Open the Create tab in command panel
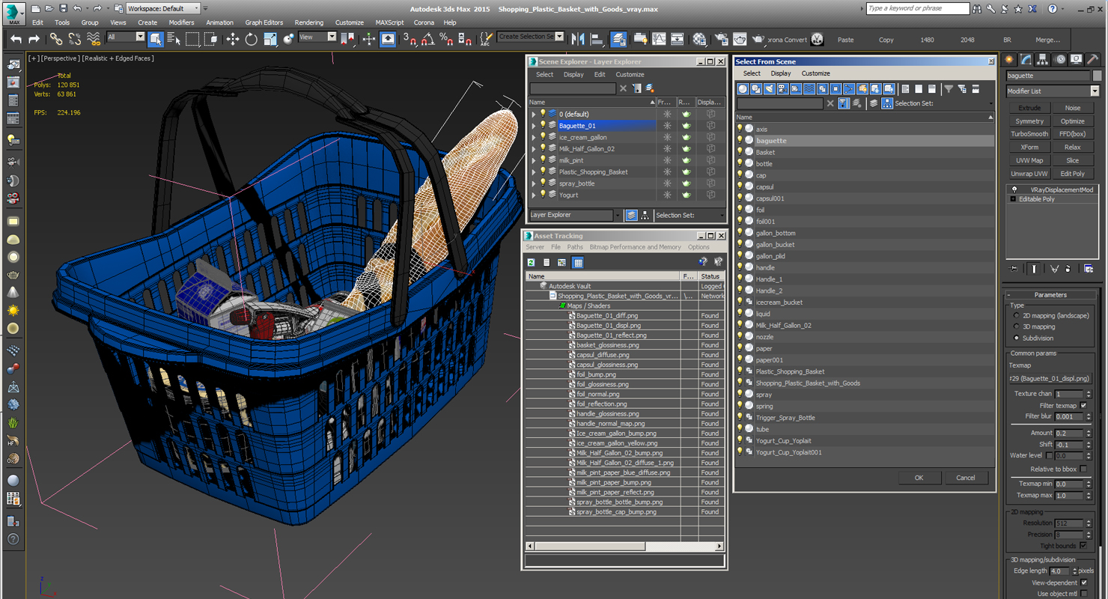Viewport: 1108px width, 599px height. [1009, 59]
